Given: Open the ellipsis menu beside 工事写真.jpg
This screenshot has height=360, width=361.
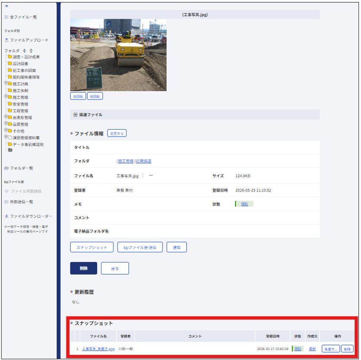Looking at the screenshot, I should [x=151, y=175].
